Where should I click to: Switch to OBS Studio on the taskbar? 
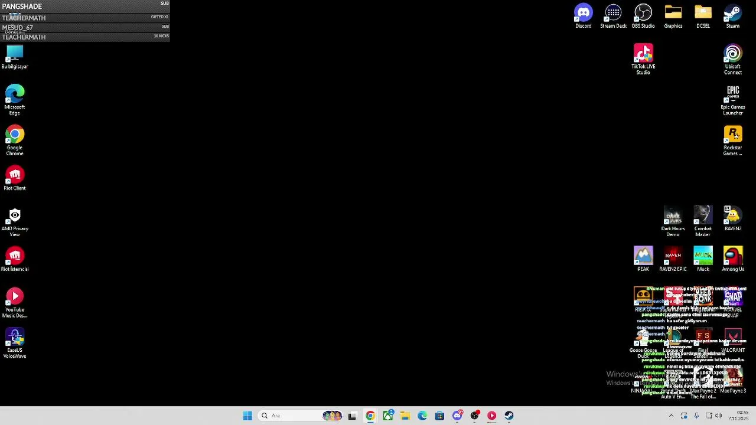[474, 416]
